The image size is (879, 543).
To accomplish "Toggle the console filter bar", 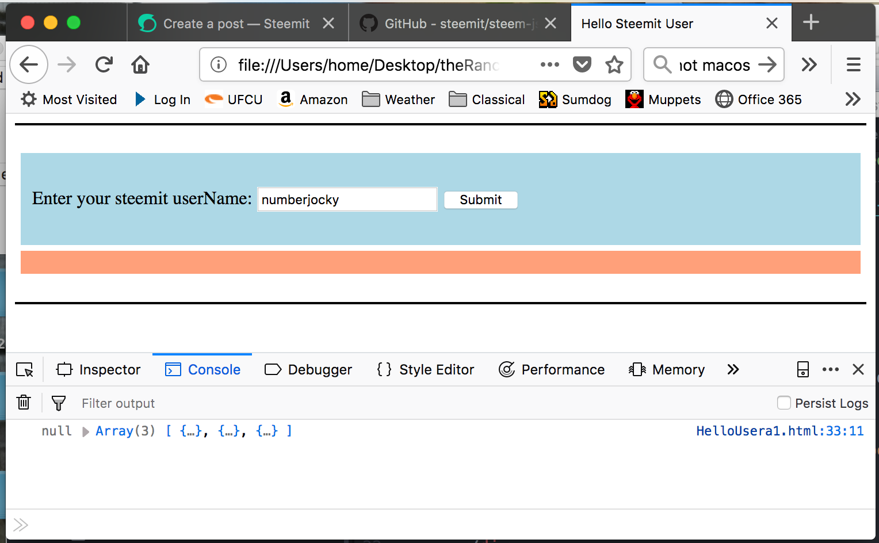I will (x=59, y=403).
